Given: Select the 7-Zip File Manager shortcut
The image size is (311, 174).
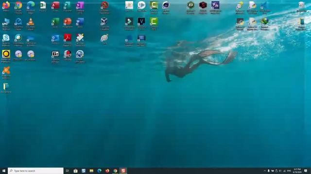Looking at the screenshot, I should (55, 57).
